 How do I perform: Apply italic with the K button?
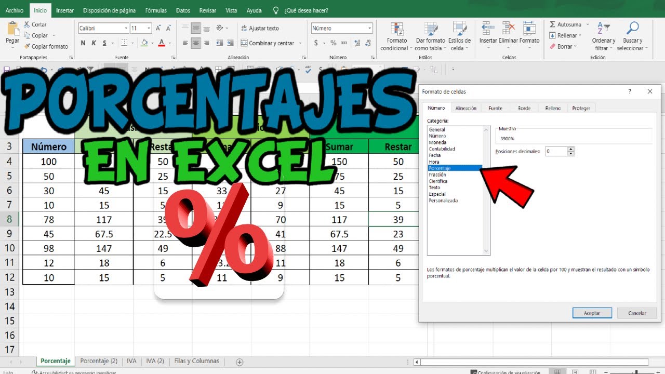coord(94,43)
